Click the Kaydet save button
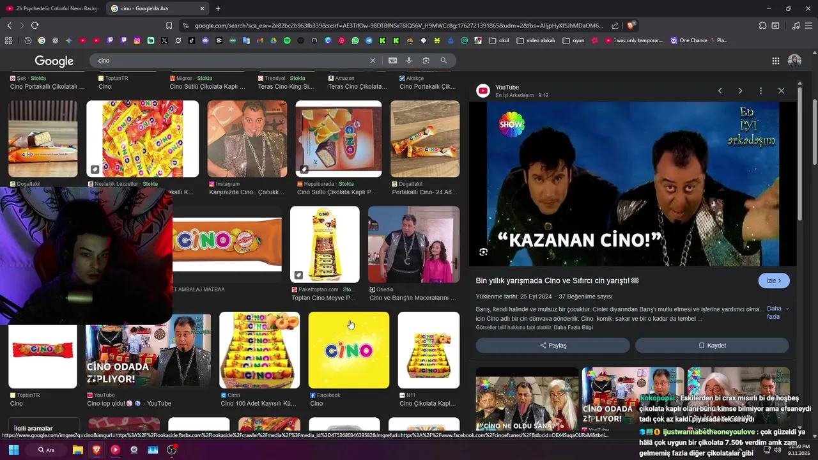The height and width of the screenshot is (460, 818). point(712,345)
